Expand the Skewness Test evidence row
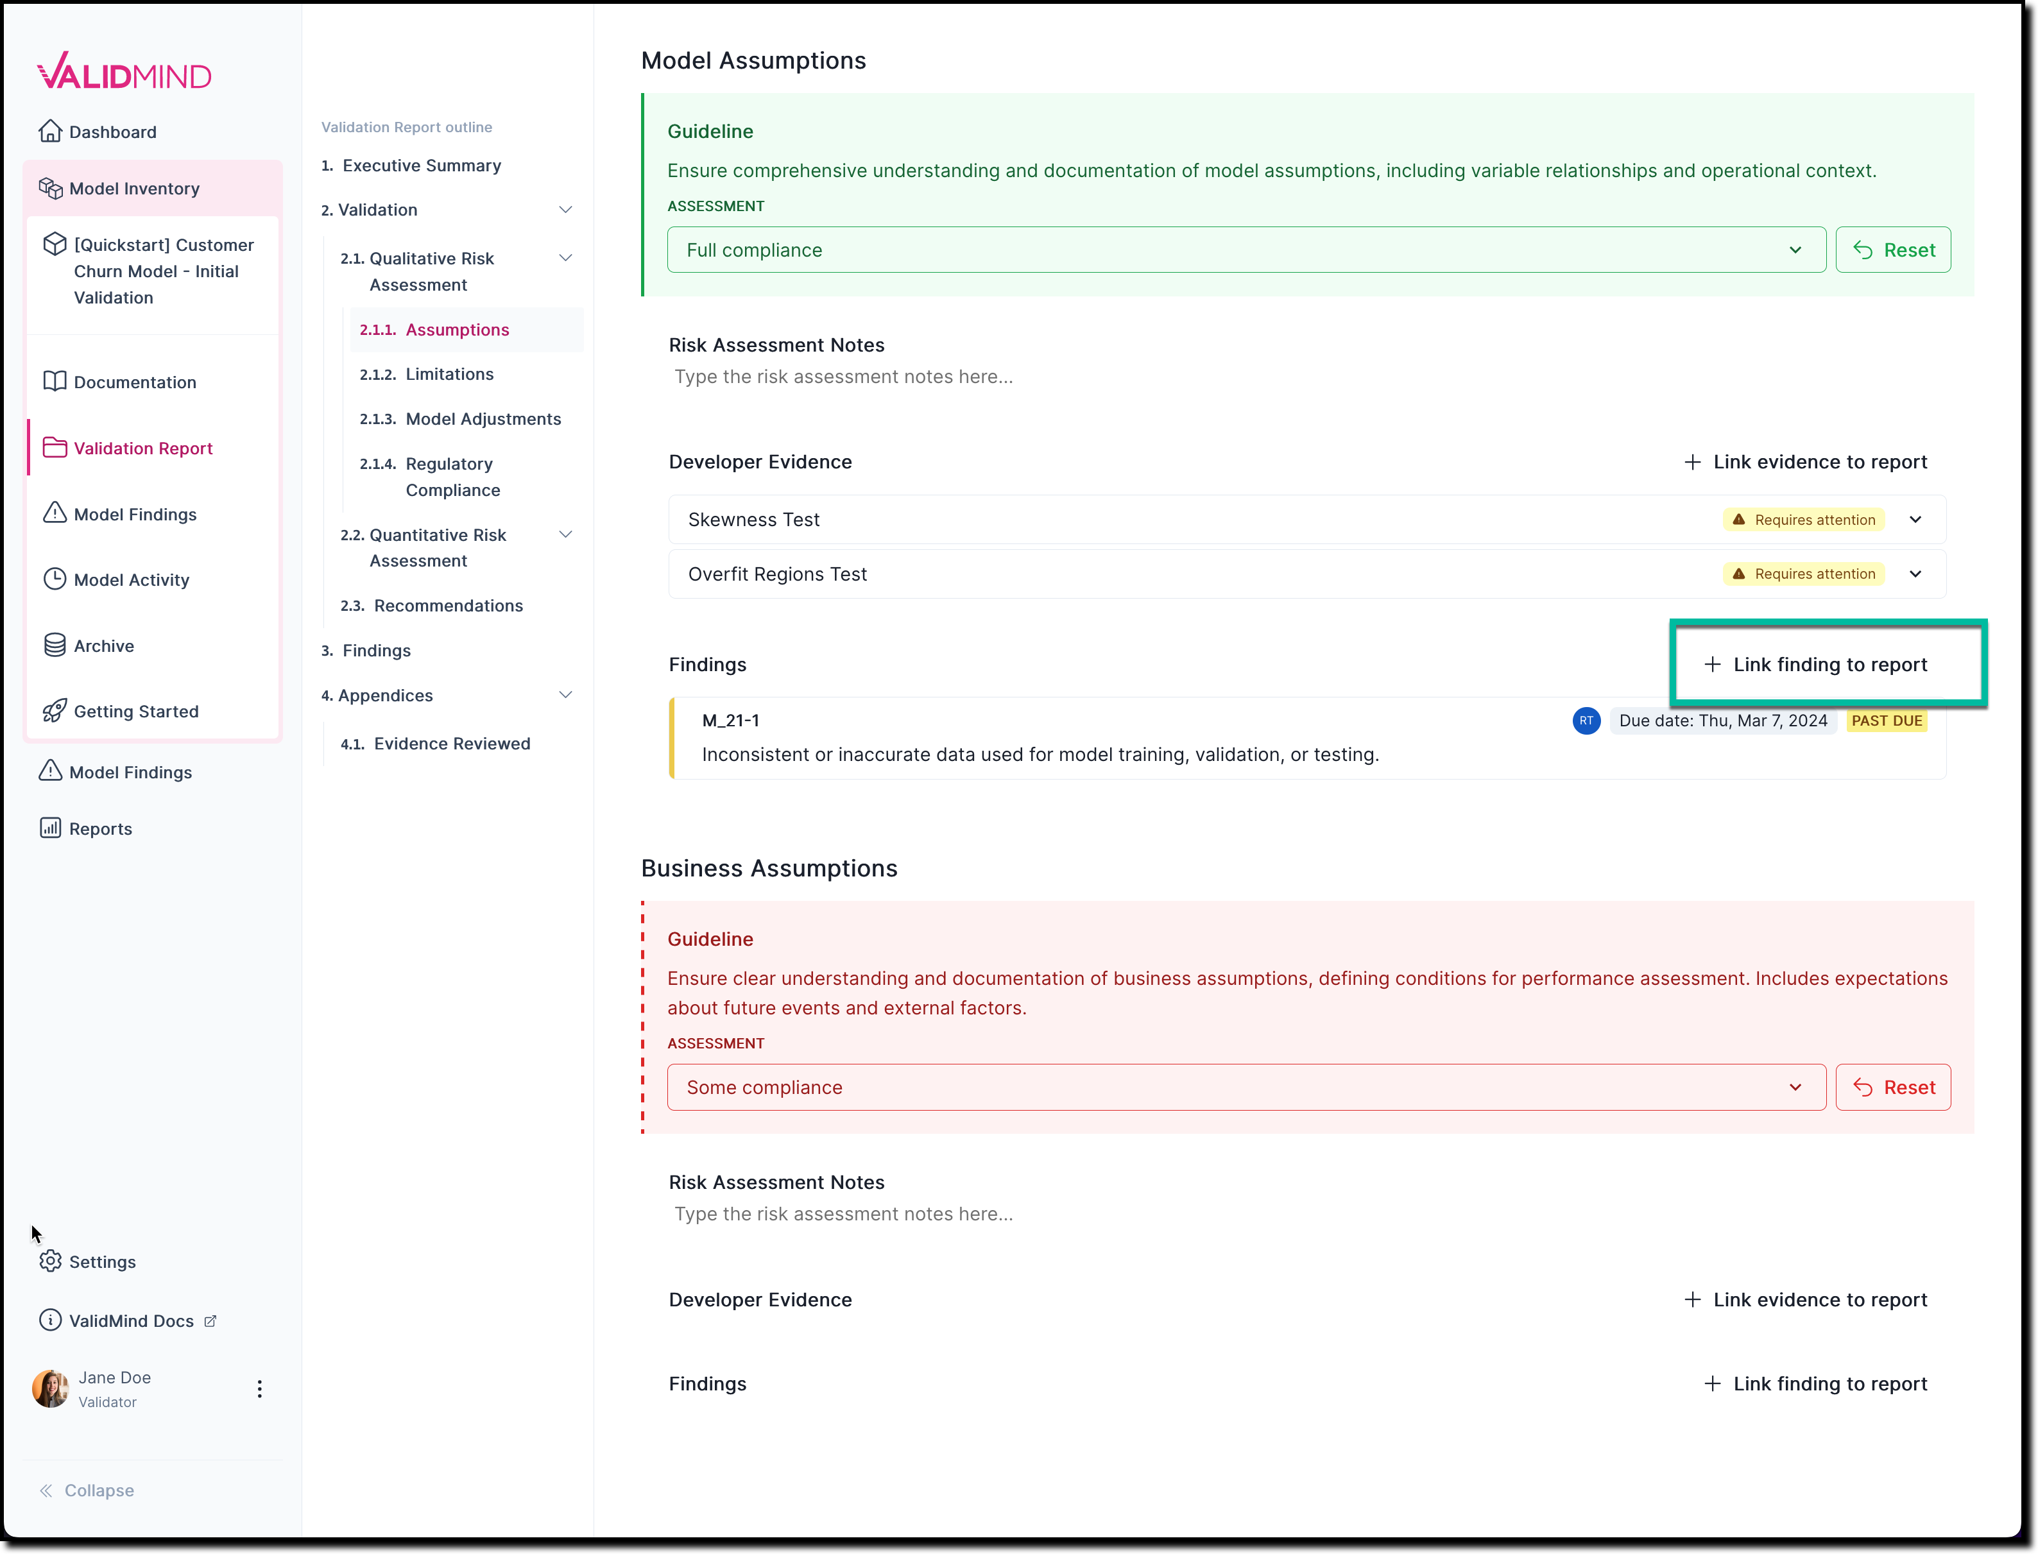Screen dimensions: 2038x1554 point(1915,519)
